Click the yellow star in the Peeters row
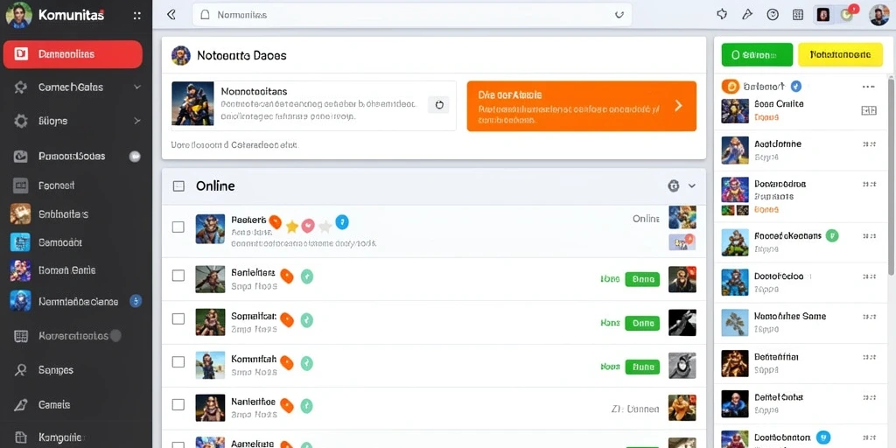 292,227
